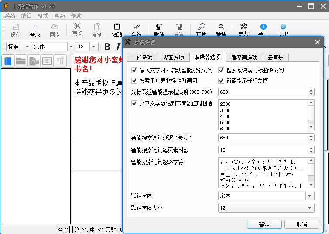Image resolution: width=329 pixels, height=234 pixels.
Task: Select the 编辑器选项 tab
Action: [208, 57]
